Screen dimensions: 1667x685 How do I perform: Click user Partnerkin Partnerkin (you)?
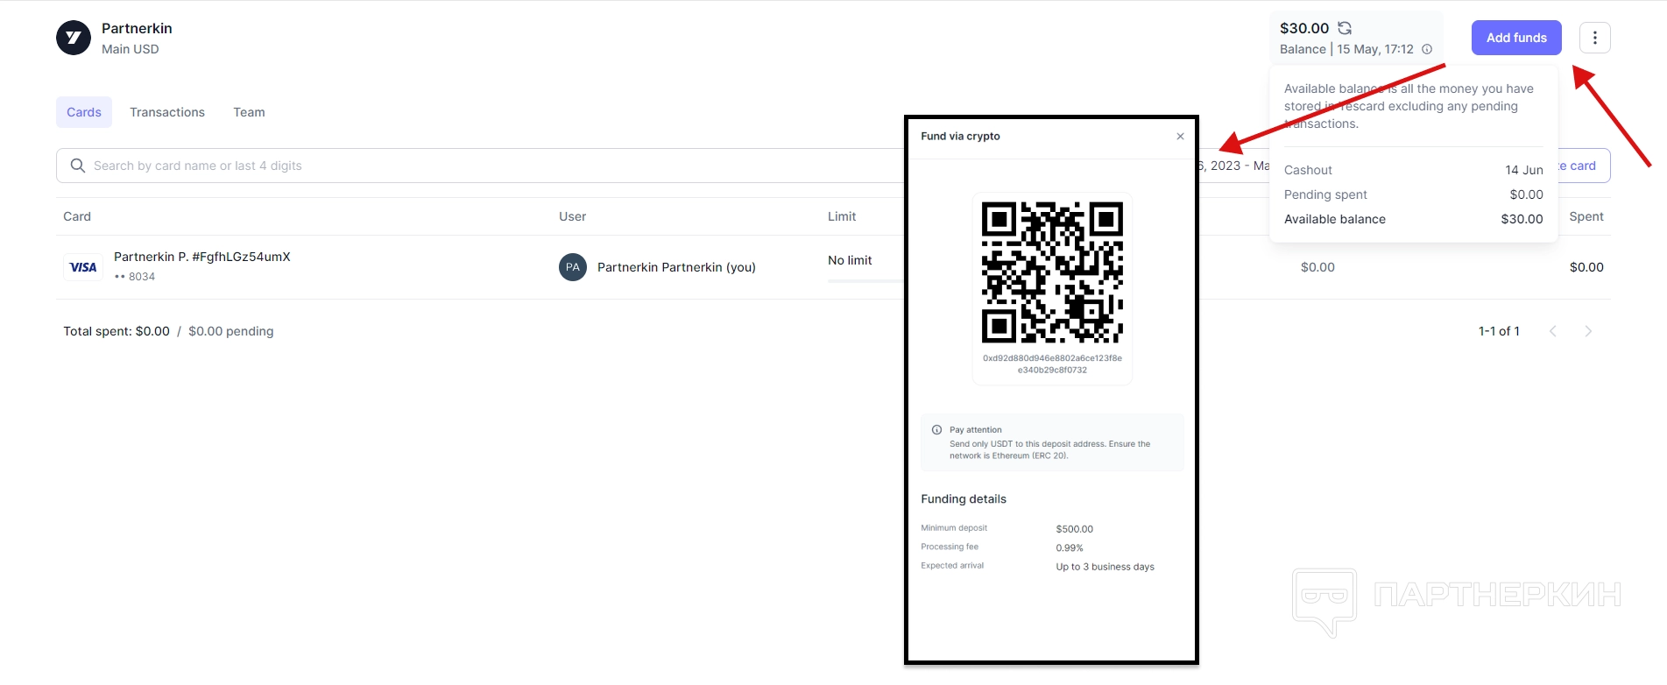pyautogui.click(x=676, y=267)
